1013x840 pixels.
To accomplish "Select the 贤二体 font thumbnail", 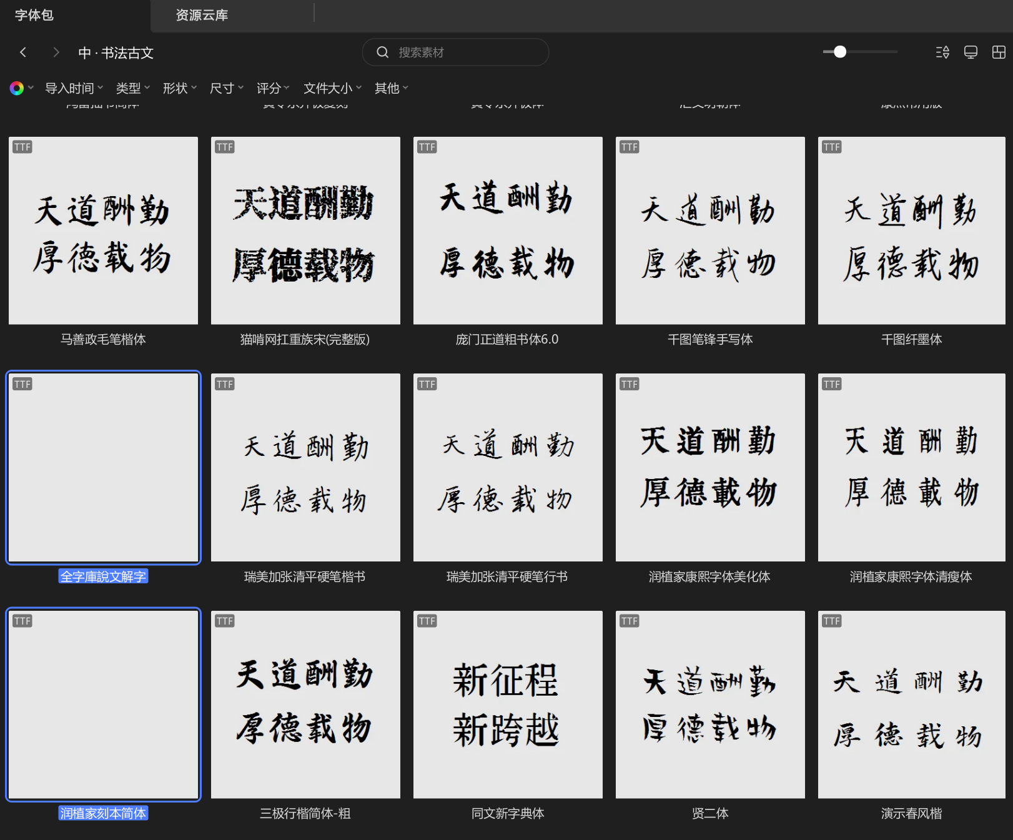I will pos(710,704).
